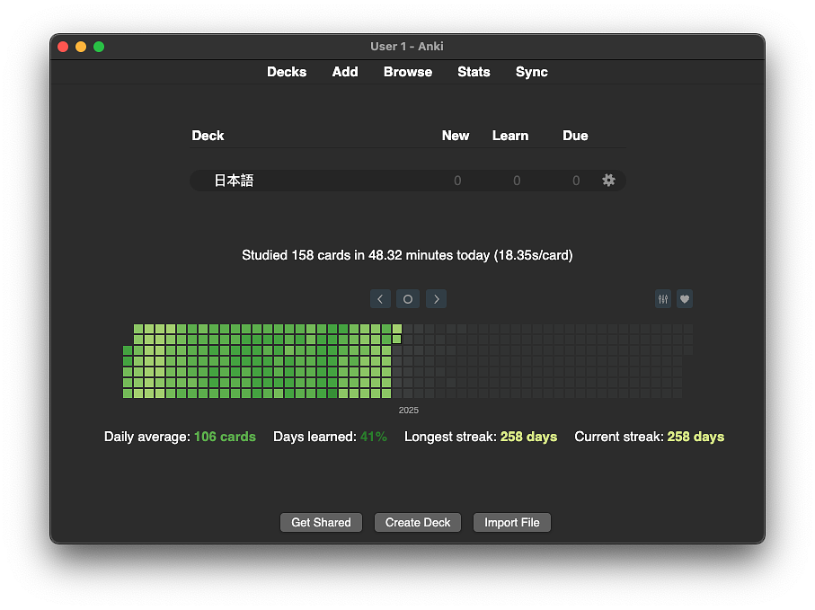Click the Due count for 日本語
The width and height of the screenshot is (815, 610).
coord(576,181)
